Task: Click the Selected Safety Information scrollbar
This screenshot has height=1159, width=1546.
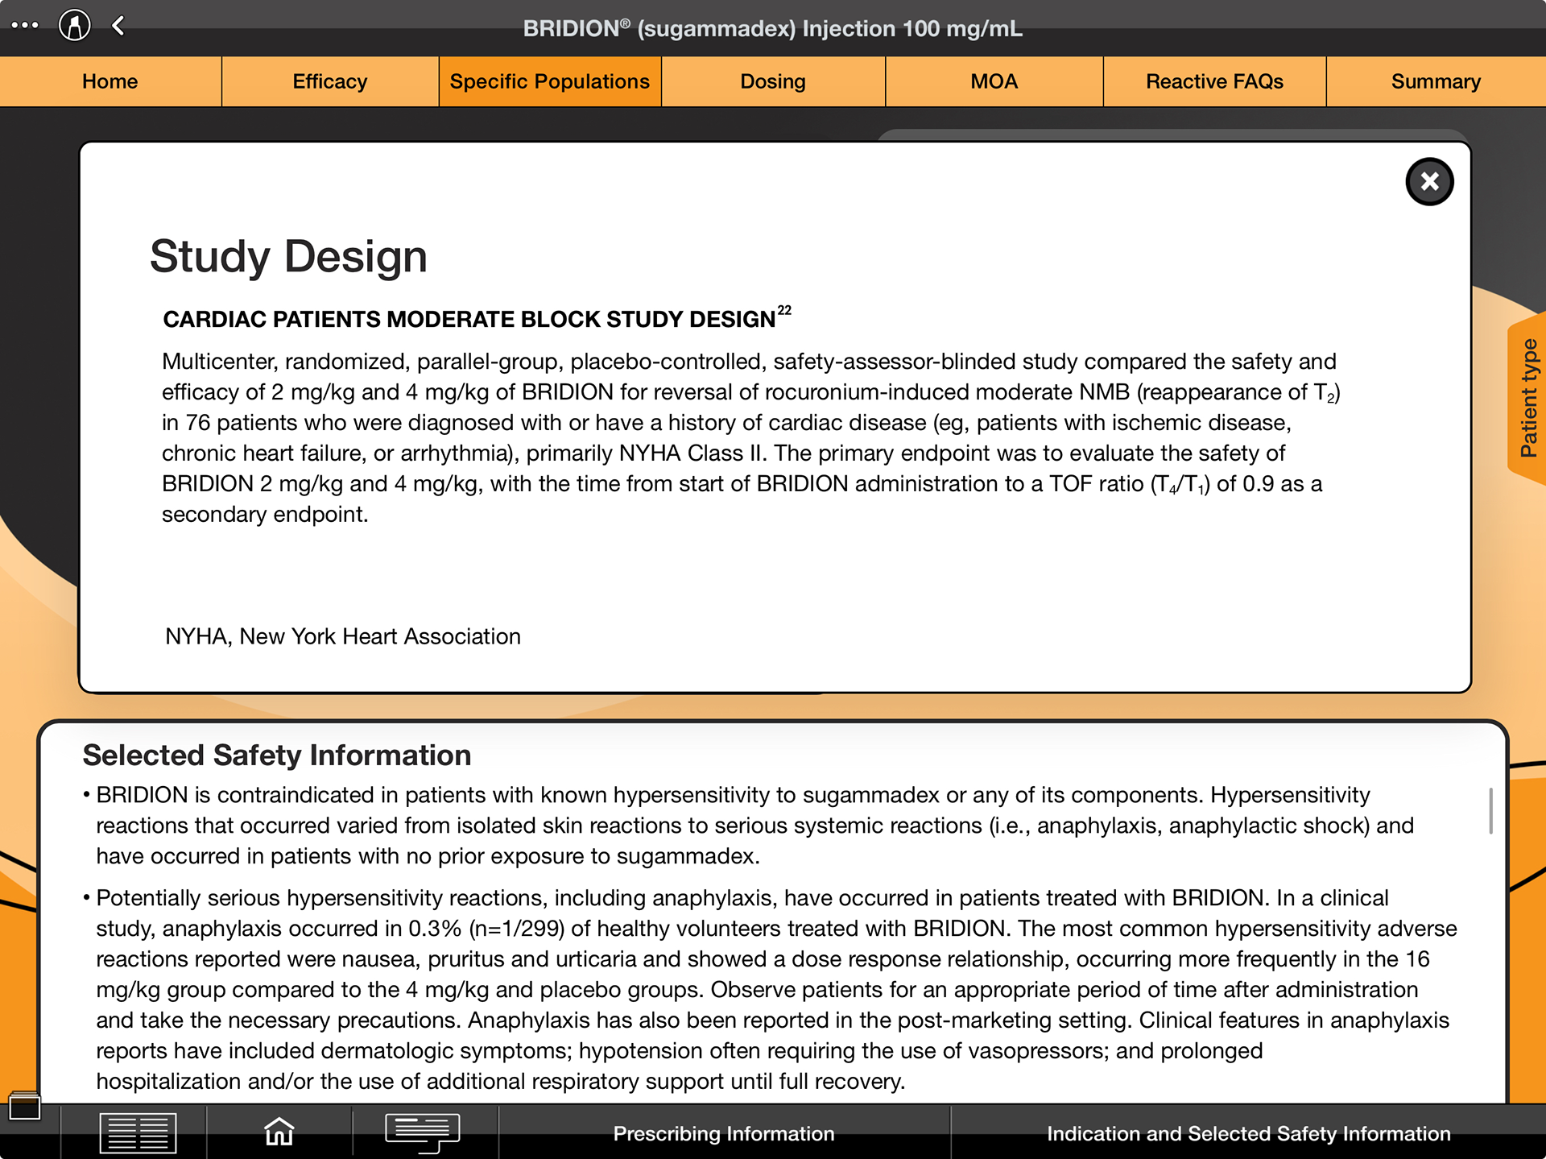Action: (1490, 810)
